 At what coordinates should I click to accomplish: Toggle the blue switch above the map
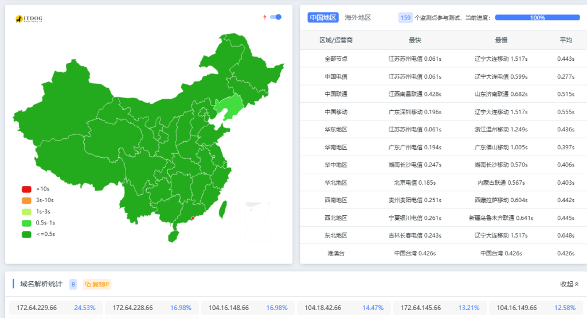(276, 17)
